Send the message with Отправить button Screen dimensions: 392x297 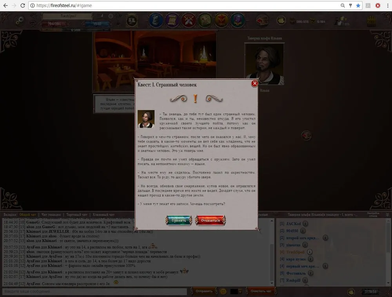click(x=204, y=291)
